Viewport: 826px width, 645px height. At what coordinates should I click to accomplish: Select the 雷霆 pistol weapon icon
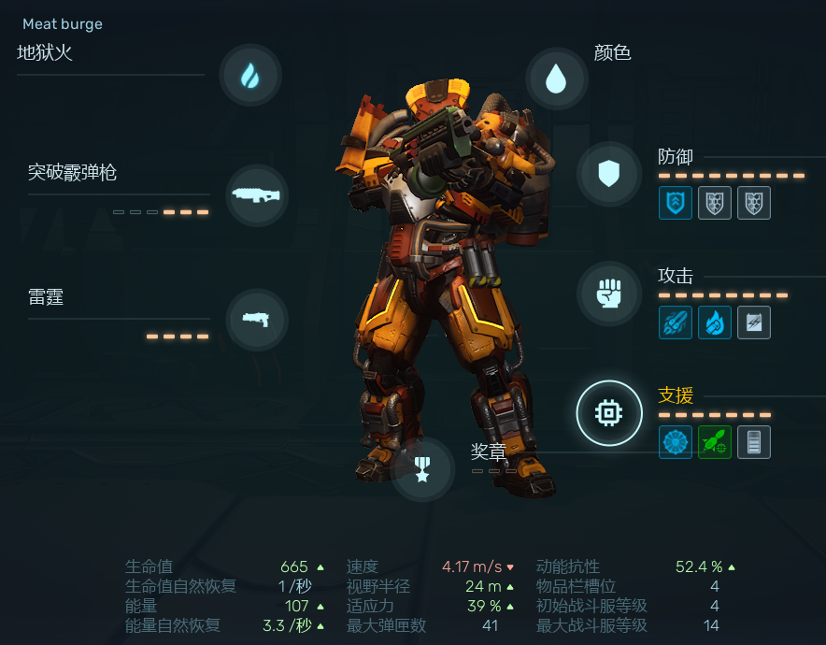257,320
